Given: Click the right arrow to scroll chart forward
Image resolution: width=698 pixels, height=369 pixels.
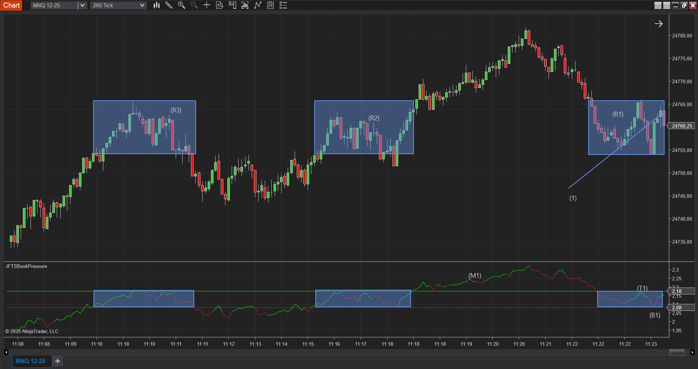Looking at the screenshot, I should pos(658,24).
